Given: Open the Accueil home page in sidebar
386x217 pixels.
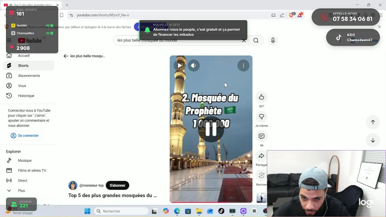Looking at the screenshot, I should click(29, 56).
